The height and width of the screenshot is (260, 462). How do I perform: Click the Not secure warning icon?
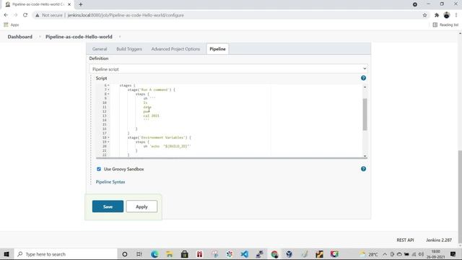pos(37,15)
